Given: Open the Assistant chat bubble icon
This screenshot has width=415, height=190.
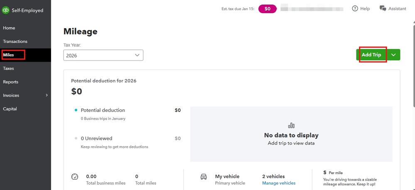Looking at the screenshot, I should point(383,9).
